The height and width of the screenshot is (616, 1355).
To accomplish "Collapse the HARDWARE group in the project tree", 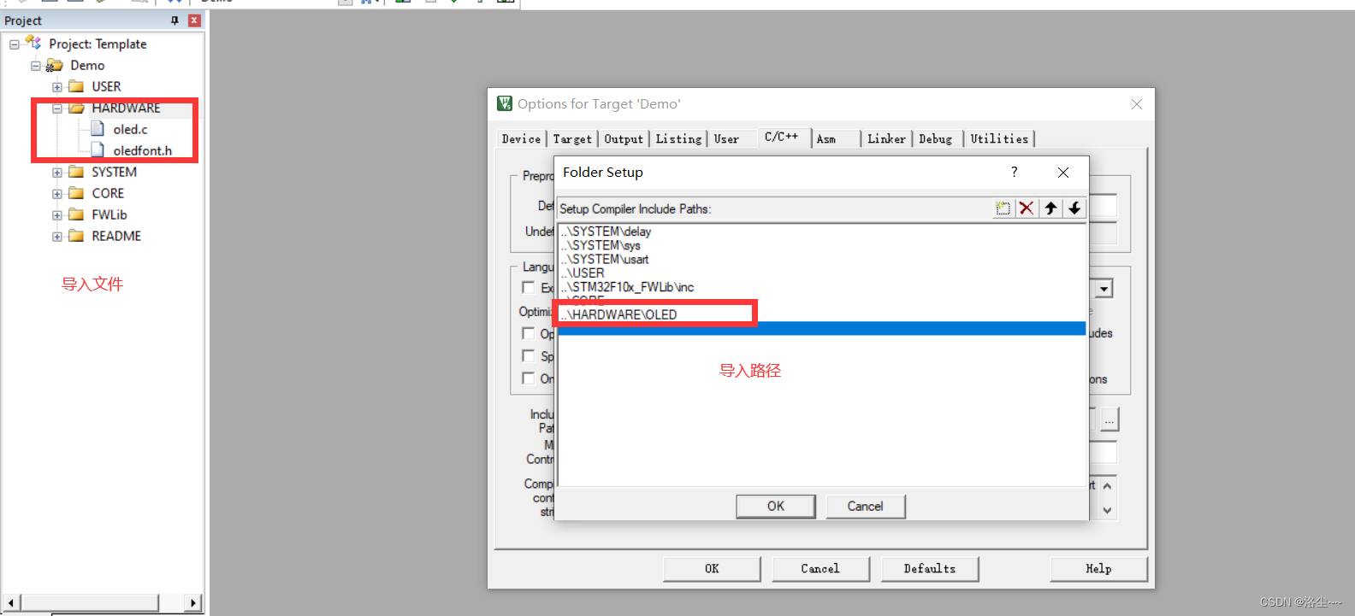I will coord(57,109).
